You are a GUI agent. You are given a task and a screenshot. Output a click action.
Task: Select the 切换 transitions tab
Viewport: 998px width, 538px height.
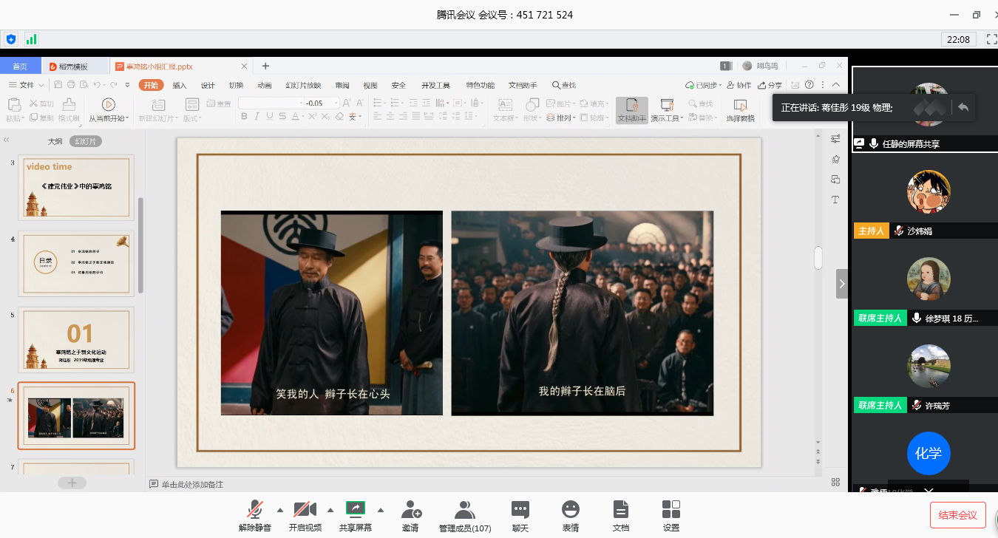[x=236, y=85]
